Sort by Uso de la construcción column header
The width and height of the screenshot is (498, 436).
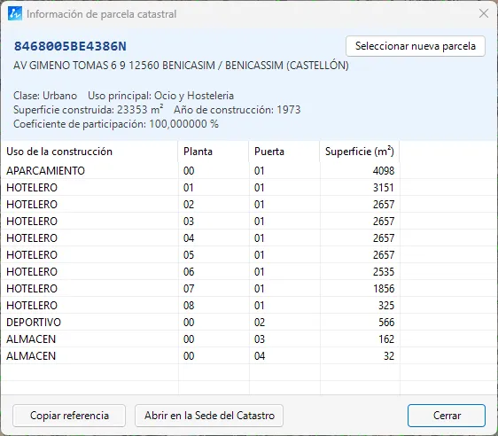89,152
